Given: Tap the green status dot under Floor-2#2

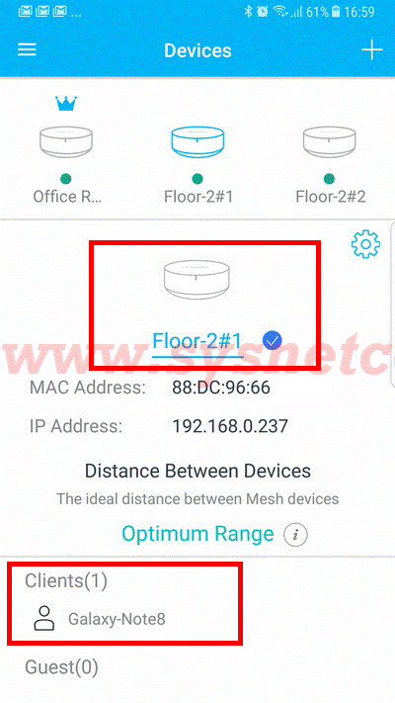Looking at the screenshot, I should pyautogui.click(x=330, y=179).
